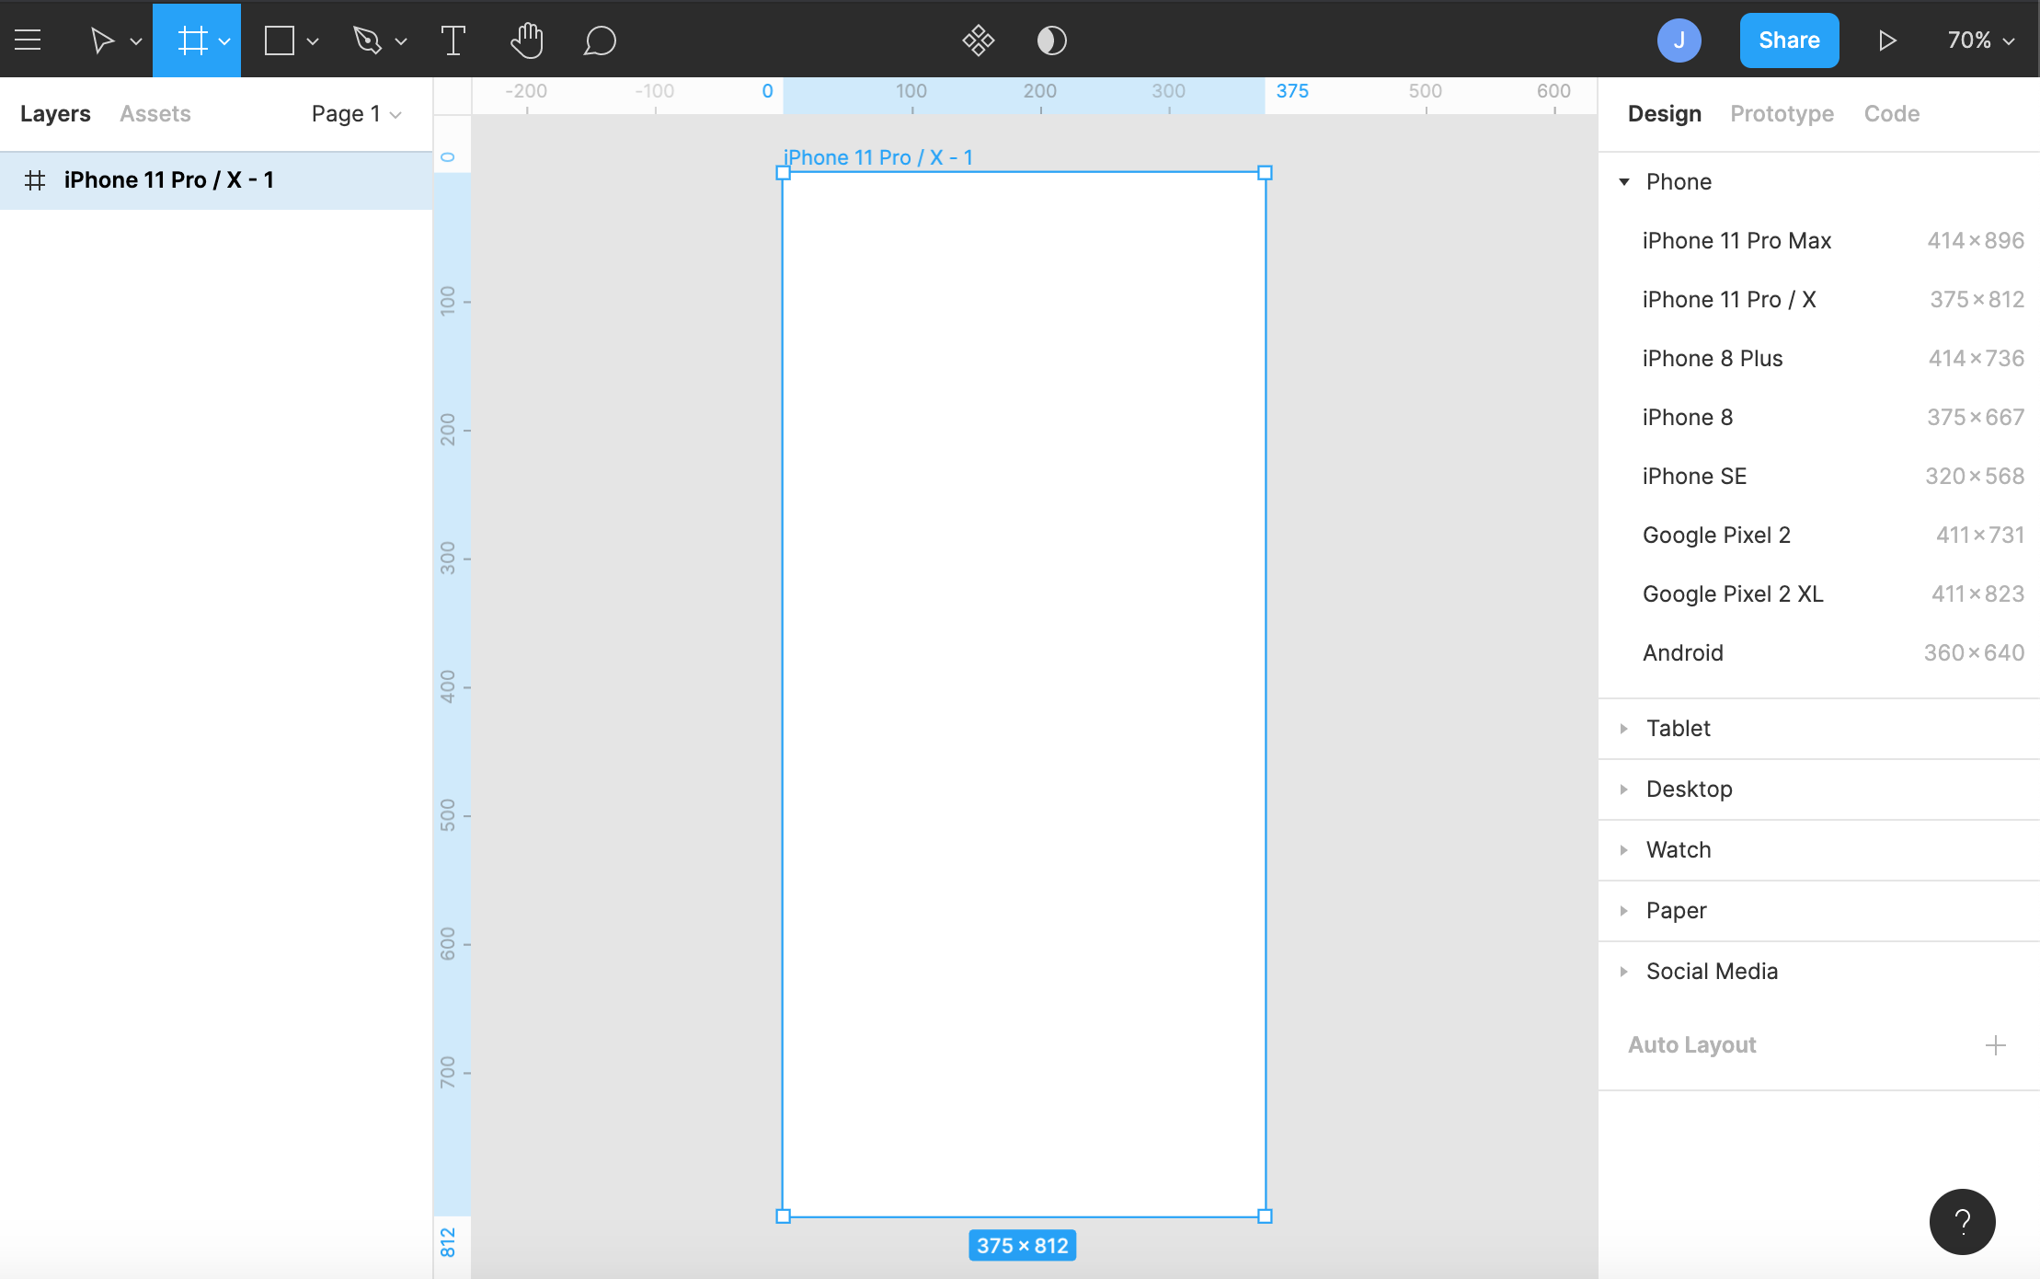Add Auto Layout with plus icon
The height and width of the screenshot is (1279, 2040).
pos(1995,1044)
